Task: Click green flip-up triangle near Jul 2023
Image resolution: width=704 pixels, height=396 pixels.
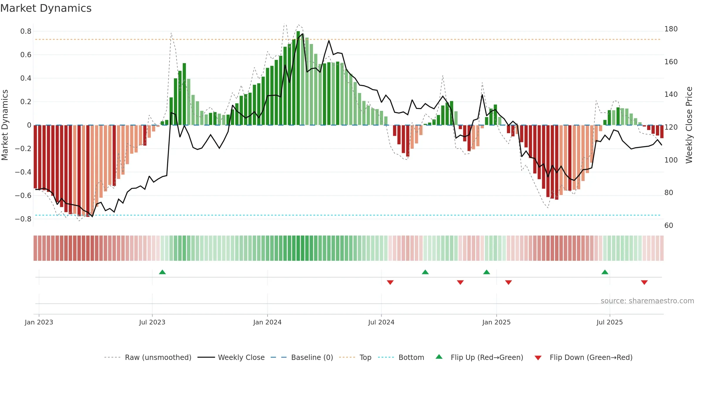Action: [x=162, y=272]
